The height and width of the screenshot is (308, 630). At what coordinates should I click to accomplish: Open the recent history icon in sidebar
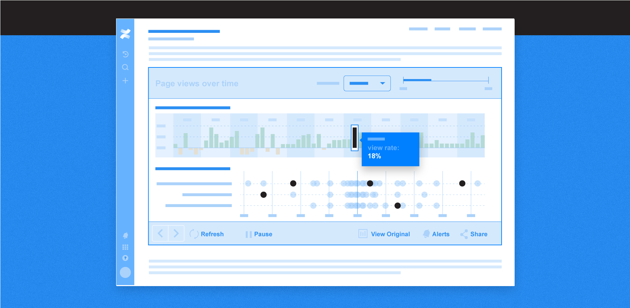point(125,54)
